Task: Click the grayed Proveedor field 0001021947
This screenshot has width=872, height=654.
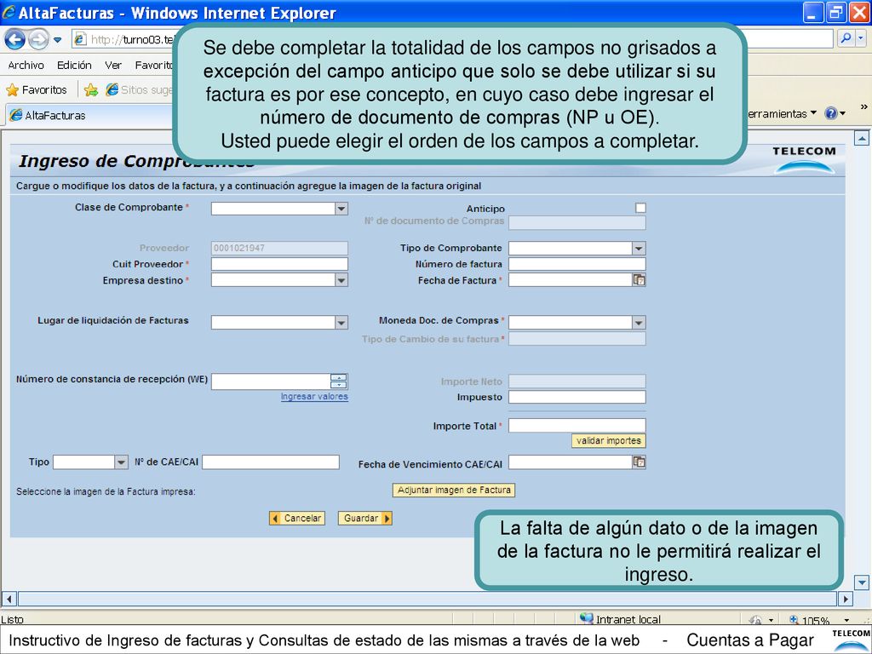Action: tap(279, 248)
